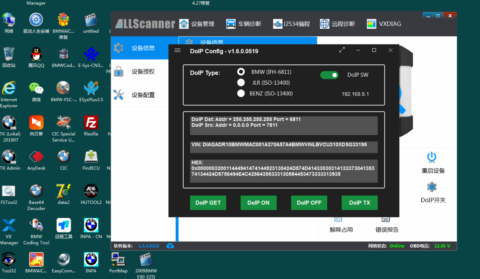Open 2009BMW E90 325I desktop icon
This screenshot has width=480, height=279.
[x=146, y=266]
